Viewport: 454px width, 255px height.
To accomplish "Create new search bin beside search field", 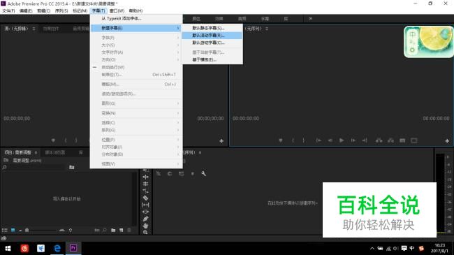I will point(71,167).
